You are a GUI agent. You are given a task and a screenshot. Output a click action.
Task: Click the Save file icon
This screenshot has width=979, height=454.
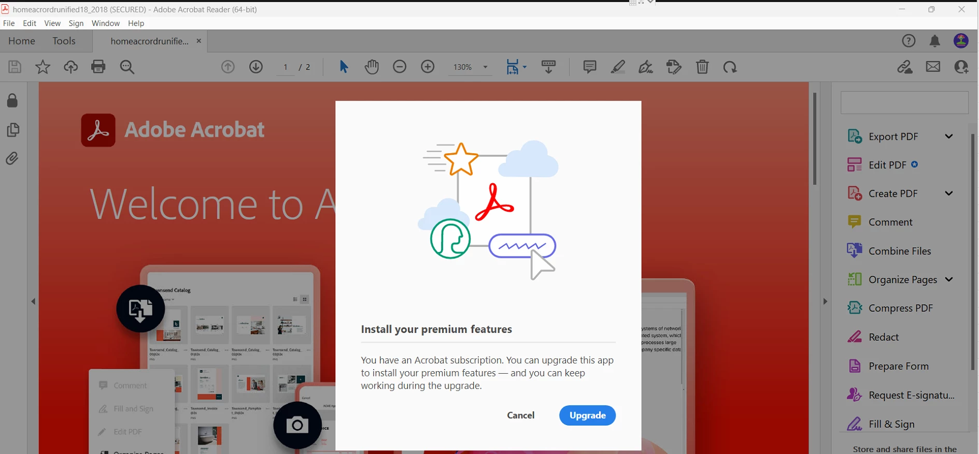click(15, 67)
